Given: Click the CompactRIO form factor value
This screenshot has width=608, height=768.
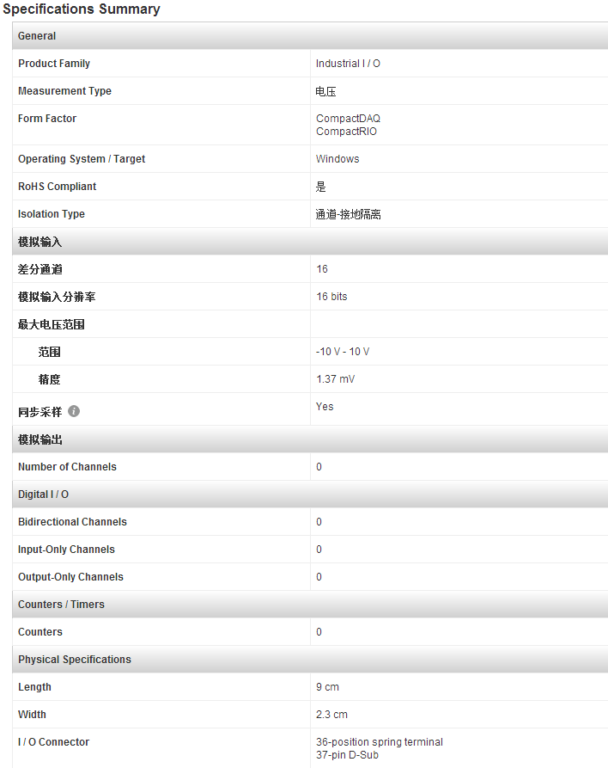Looking at the screenshot, I should click(346, 132).
